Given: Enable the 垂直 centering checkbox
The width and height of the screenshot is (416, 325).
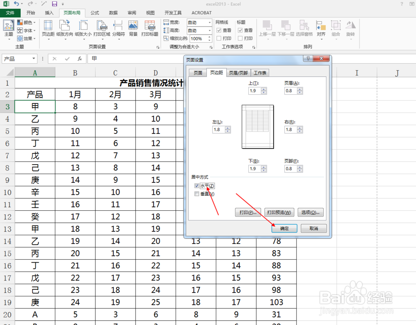Looking at the screenshot, I should tap(197, 194).
